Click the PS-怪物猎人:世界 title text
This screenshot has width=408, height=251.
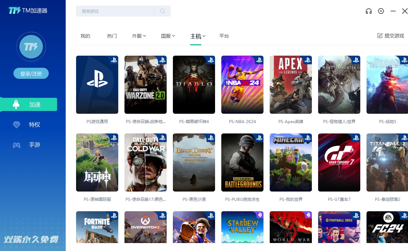click(x=339, y=121)
